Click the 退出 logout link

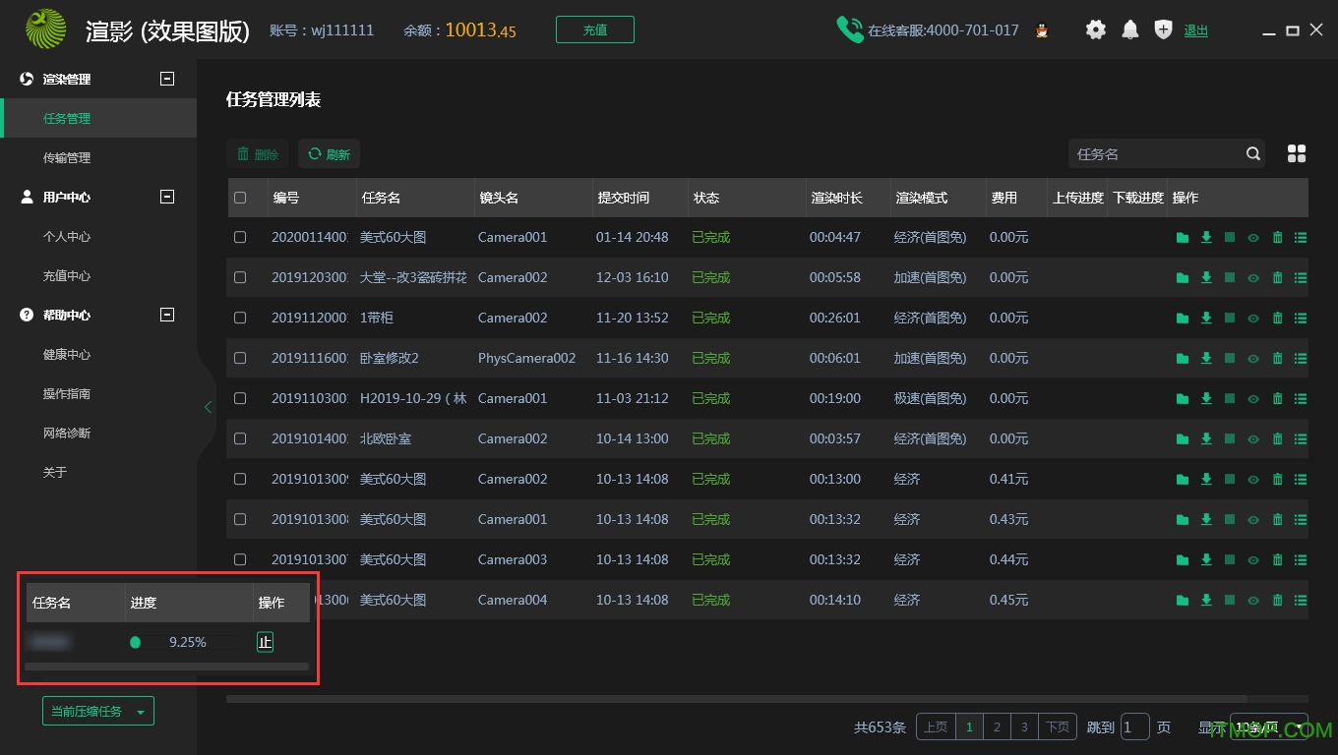point(1196,30)
